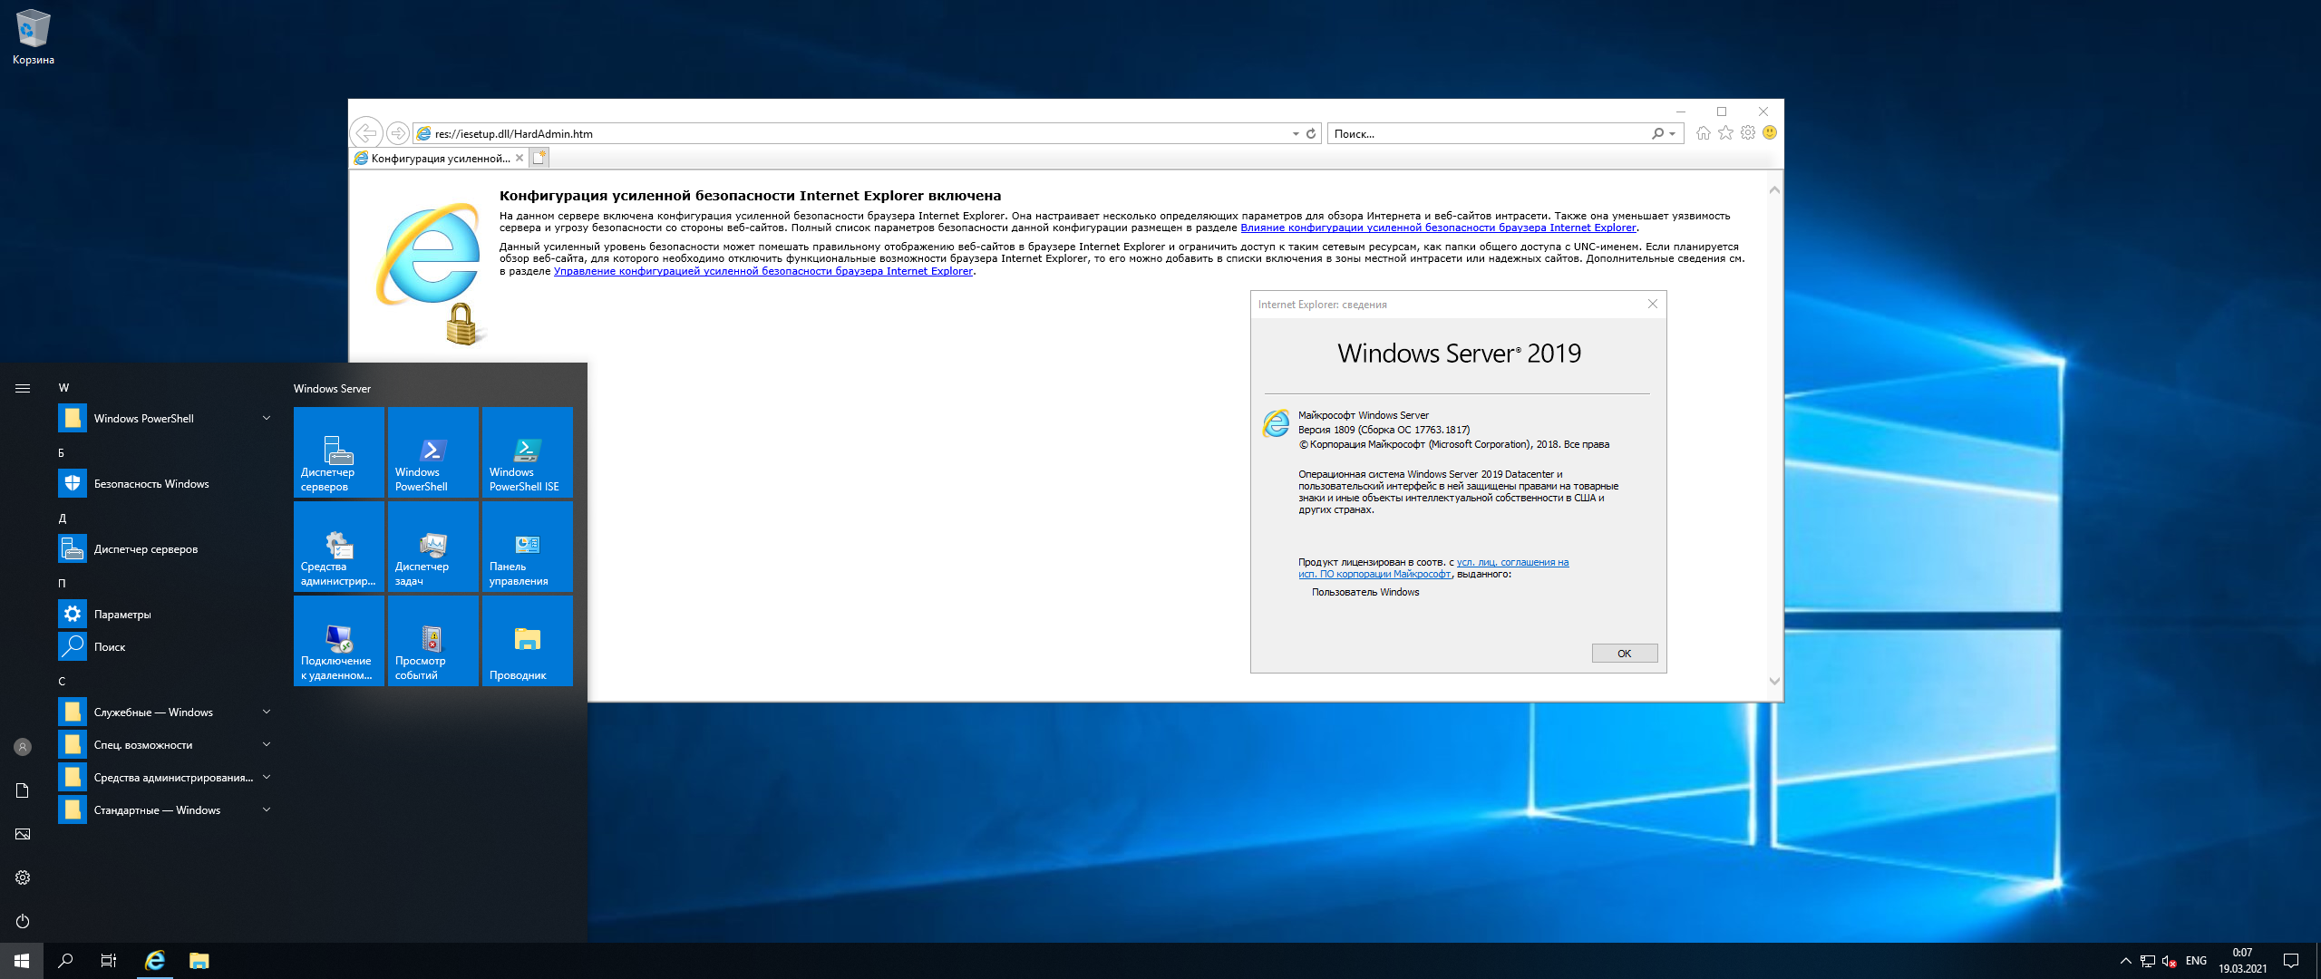
Task: Open Управление конфигурацией усиленной безопасности link
Action: (762, 271)
